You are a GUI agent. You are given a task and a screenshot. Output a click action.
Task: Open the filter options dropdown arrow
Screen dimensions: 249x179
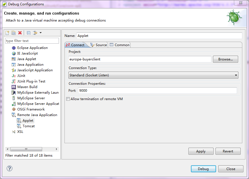(x=41, y=33)
